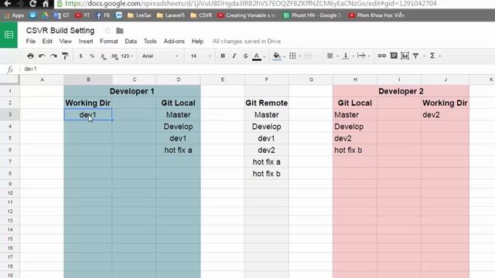Open the Laravel5 bookmarks folder
Screen dimensions: 495x278
click(x=170, y=15)
